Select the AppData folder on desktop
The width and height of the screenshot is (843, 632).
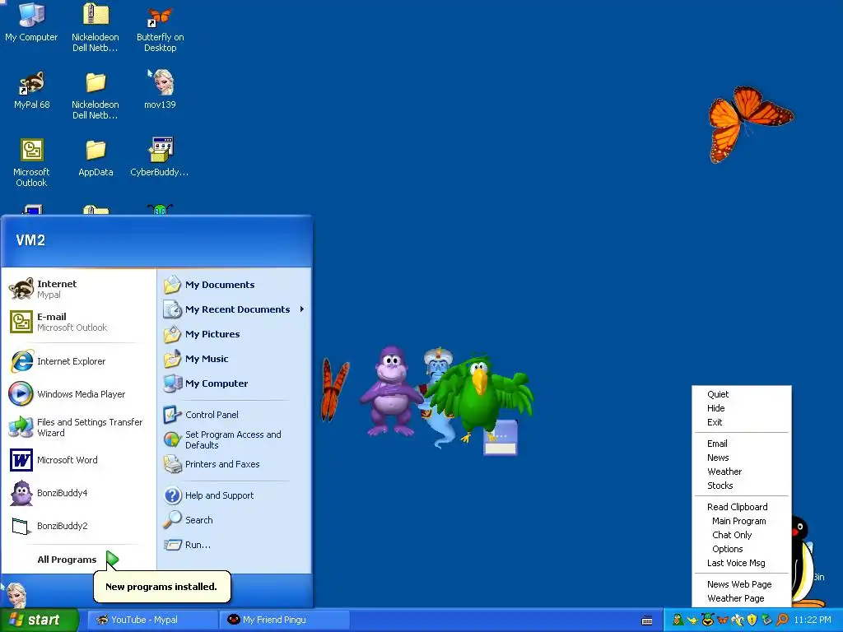click(x=95, y=158)
